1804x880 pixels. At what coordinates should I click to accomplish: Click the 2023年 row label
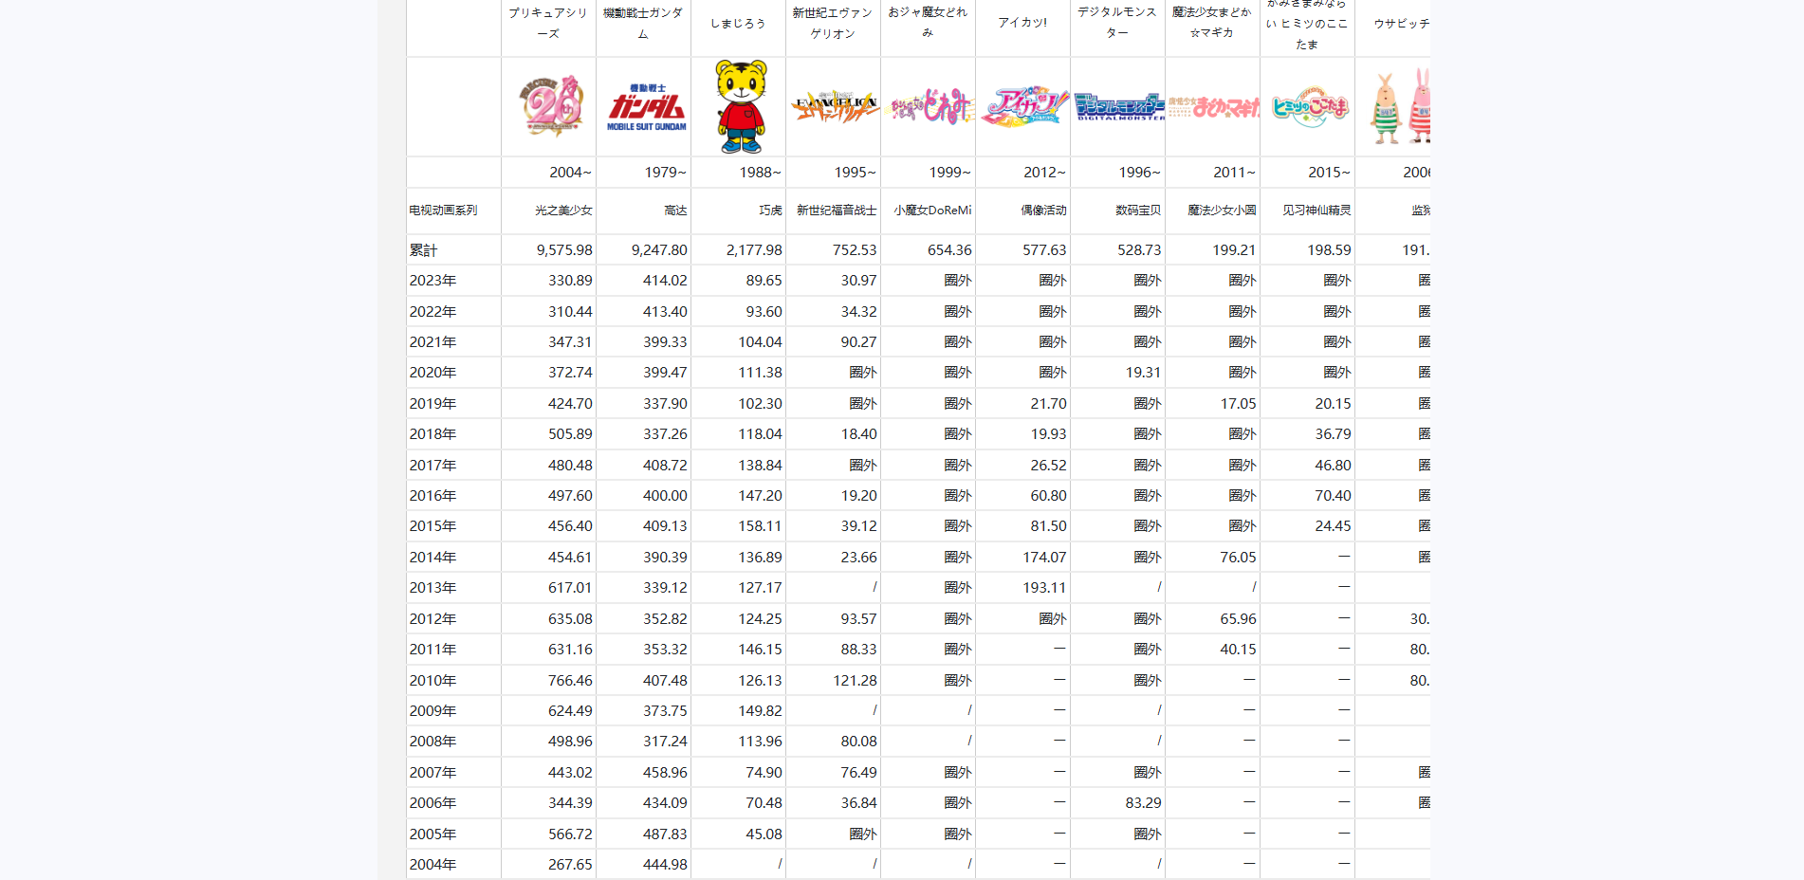[433, 280]
